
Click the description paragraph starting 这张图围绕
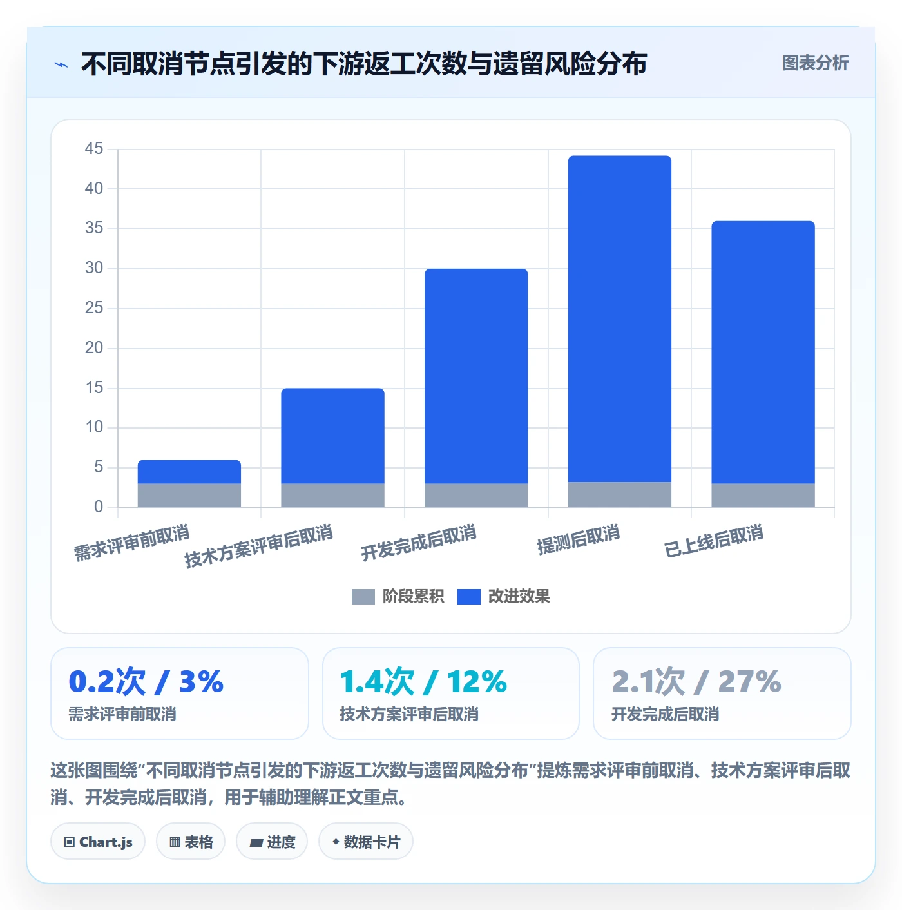[x=450, y=784]
